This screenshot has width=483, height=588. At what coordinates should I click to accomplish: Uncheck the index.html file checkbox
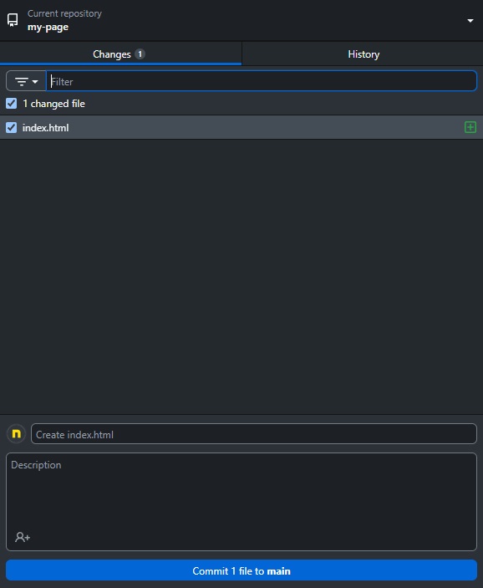pyautogui.click(x=11, y=127)
